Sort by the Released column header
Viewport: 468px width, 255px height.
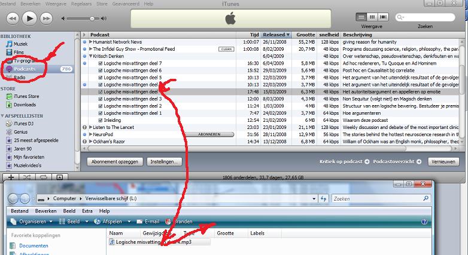coord(276,35)
